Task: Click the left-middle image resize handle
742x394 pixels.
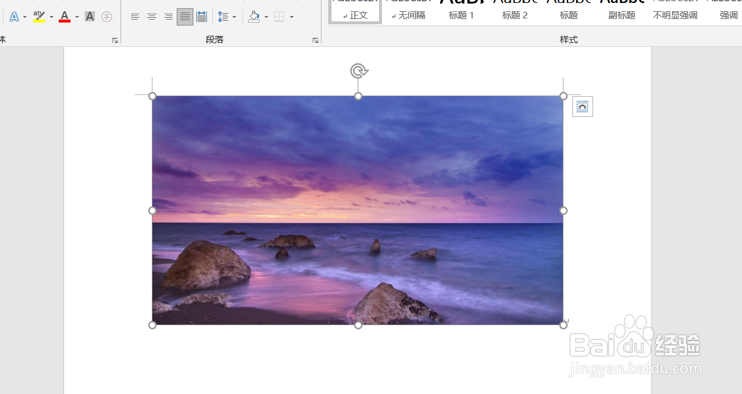Action: tap(152, 211)
